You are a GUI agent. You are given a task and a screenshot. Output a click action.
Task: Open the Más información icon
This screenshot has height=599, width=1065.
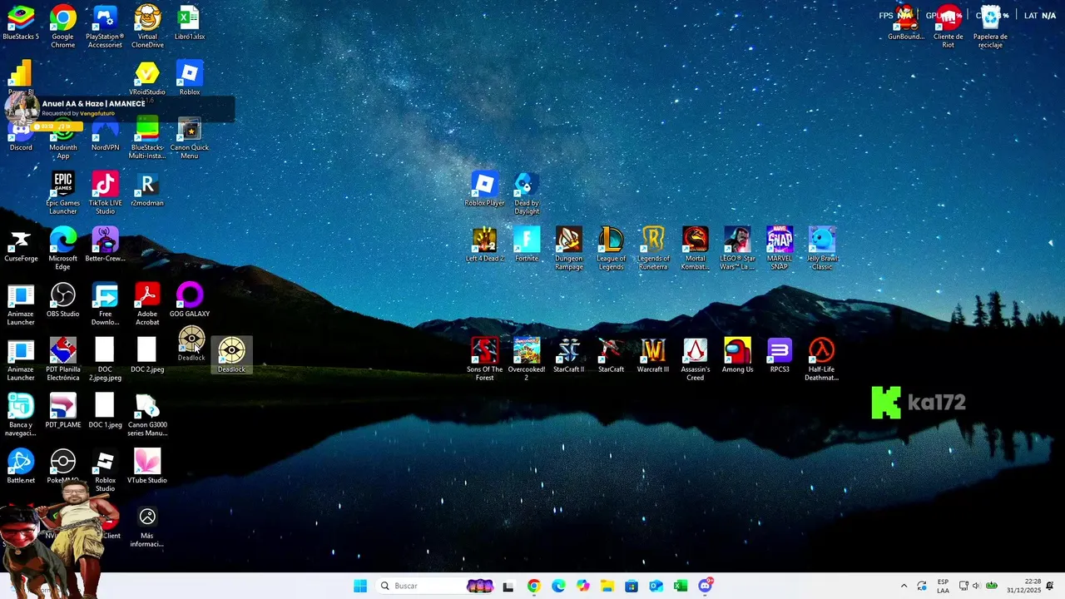(147, 527)
